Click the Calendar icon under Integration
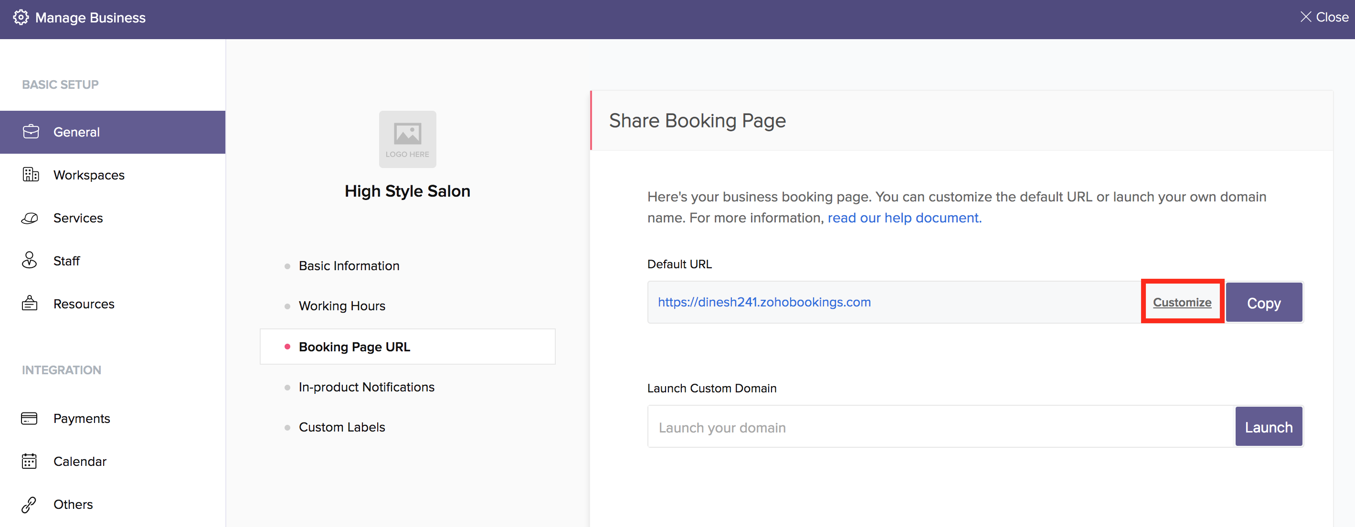 tap(30, 461)
